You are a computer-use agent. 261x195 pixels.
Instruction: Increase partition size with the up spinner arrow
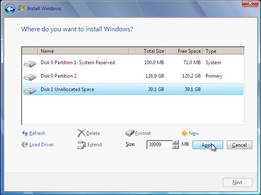tap(175, 143)
